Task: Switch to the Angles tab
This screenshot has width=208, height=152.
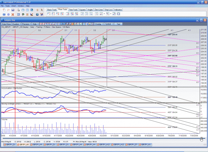Action: (x=90, y=10)
